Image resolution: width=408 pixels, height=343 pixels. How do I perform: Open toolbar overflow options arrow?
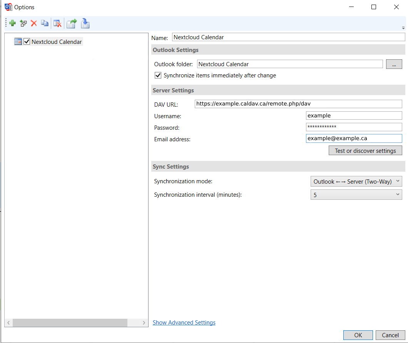point(403,28)
